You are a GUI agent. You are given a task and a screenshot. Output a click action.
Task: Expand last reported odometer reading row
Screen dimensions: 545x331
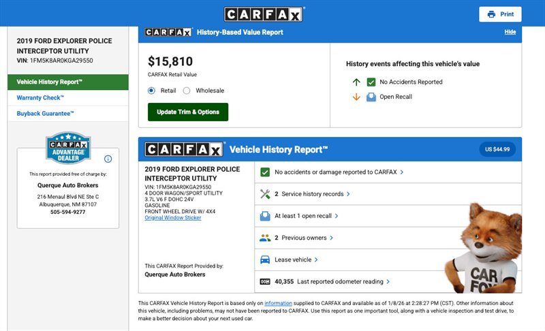(332, 281)
